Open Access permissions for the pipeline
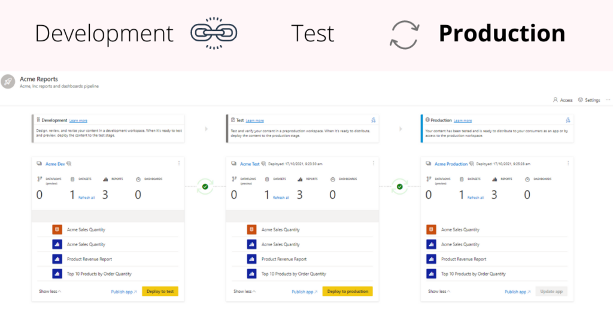613x321 pixels. (563, 100)
